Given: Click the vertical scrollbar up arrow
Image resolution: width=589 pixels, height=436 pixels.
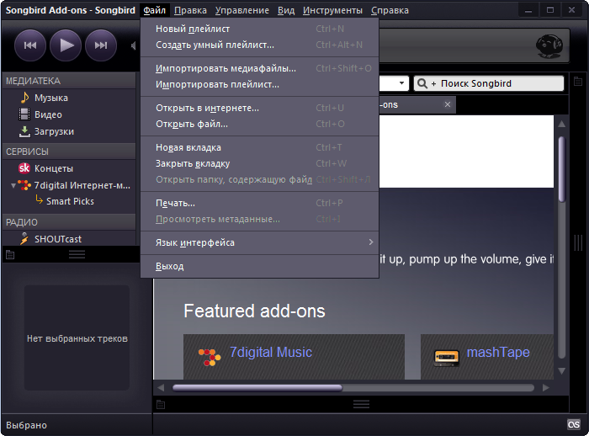Looking at the screenshot, I should point(561,124).
